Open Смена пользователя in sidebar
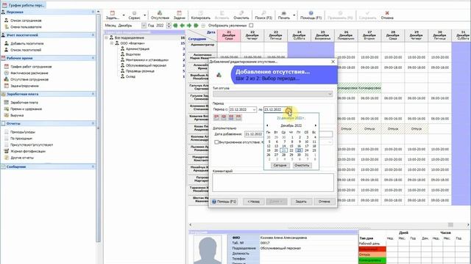Viewport: 471px width, 264px height. coord(23,26)
